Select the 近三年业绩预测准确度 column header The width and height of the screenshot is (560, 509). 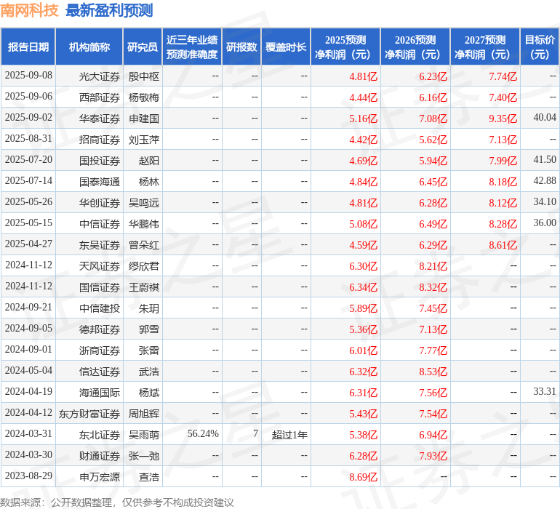pos(191,47)
